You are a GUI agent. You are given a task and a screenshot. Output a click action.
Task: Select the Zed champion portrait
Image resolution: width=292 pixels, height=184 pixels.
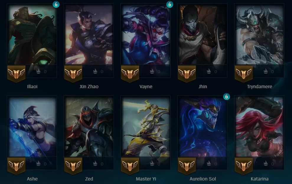click(89, 126)
